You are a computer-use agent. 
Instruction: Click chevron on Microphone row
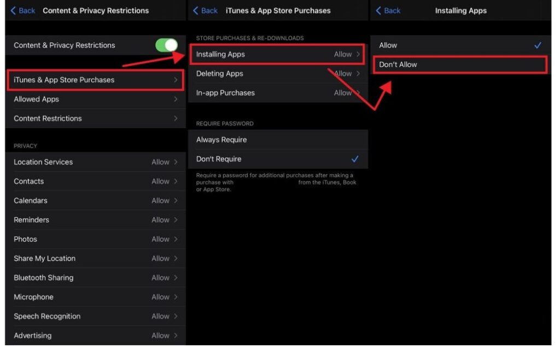[x=176, y=297]
